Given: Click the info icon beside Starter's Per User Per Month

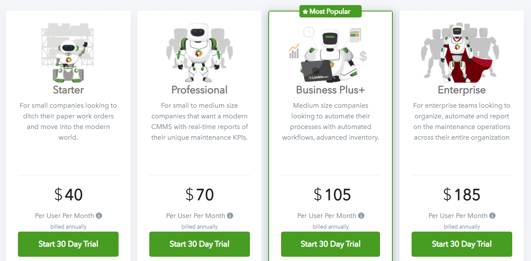Looking at the screenshot, I should point(99,215).
